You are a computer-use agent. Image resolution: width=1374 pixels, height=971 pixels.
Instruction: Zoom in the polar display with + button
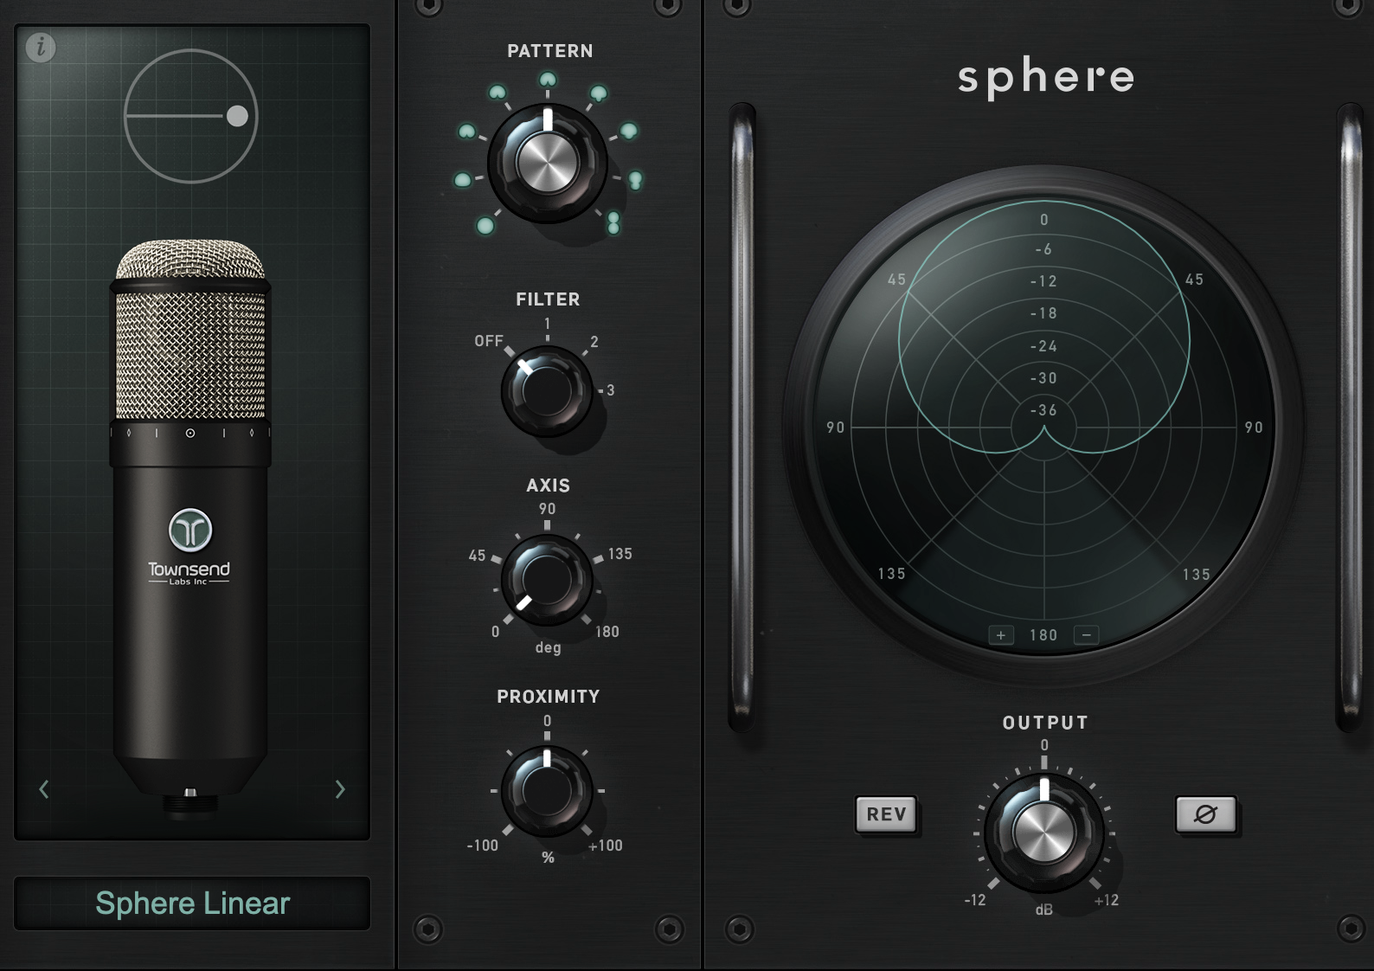1001,635
